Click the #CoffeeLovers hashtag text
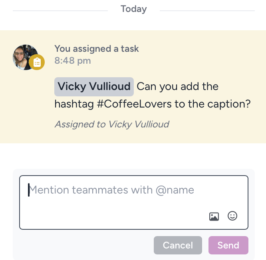Image resolution: width=266 pixels, height=260 pixels. tap(134, 104)
